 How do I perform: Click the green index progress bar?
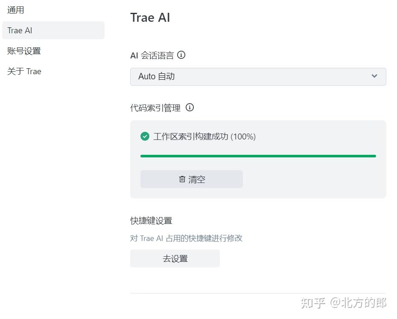258,156
